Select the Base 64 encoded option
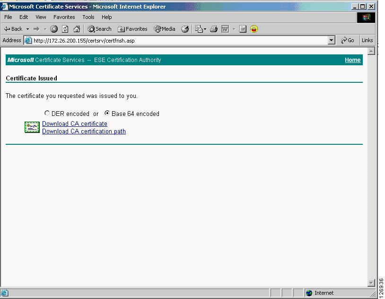This screenshot has width=385, height=299. click(x=107, y=113)
